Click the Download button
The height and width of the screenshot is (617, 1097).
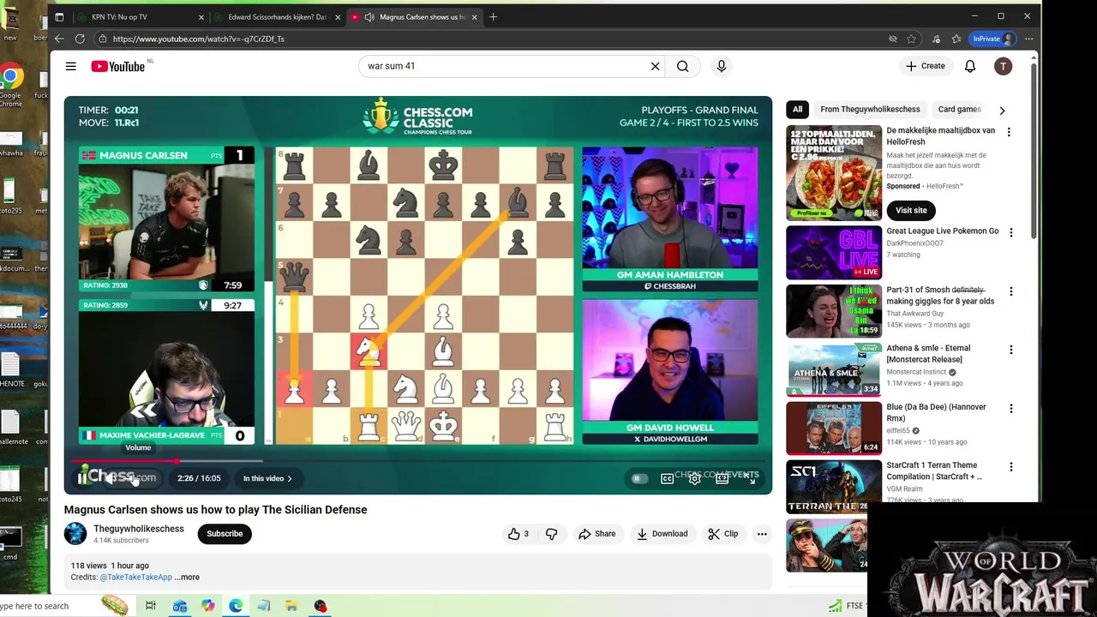coord(662,534)
